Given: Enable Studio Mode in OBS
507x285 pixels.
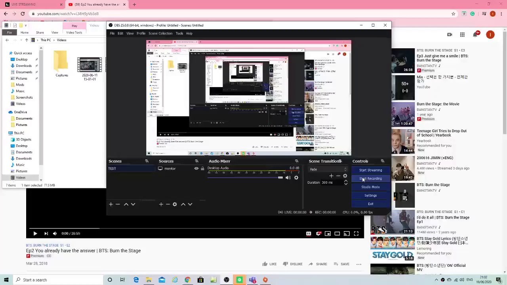Looking at the screenshot, I should point(371,187).
